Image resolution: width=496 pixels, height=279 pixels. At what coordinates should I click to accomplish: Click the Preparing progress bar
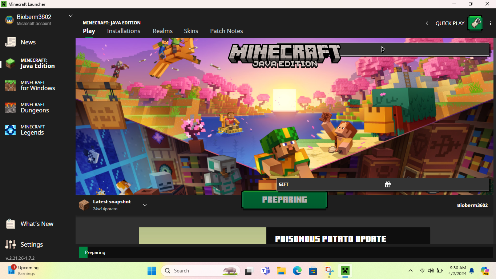pyautogui.click(x=285, y=252)
